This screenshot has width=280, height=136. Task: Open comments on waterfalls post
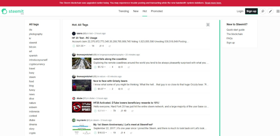coord(120,67)
